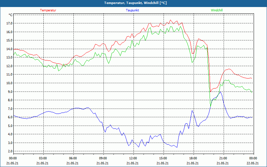The width and height of the screenshot is (267, 167).
Task: Click the 14,0 y-axis value
Action: (x=10, y=49)
